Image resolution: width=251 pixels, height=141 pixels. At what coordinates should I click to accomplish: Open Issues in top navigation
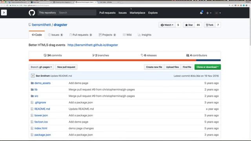pyautogui.click(x=122, y=13)
